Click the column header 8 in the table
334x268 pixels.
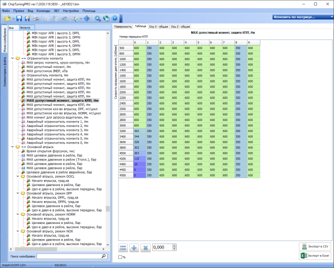(241, 42)
